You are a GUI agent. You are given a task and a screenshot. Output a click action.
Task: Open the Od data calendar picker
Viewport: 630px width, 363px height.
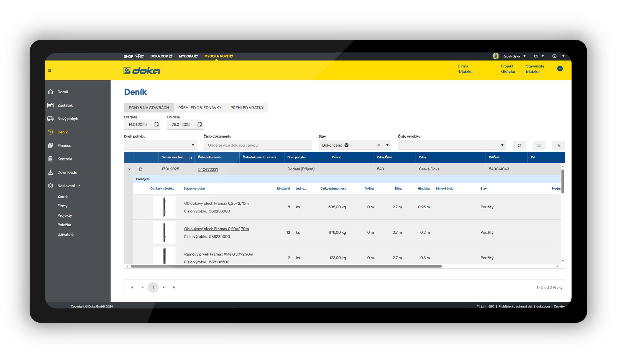point(157,125)
